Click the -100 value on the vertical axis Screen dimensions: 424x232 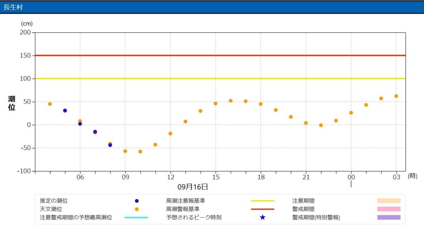click(x=24, y=171)
